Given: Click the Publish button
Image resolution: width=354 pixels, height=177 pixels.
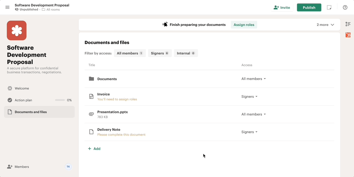Looking at the screenshot, I should [309, 7].
